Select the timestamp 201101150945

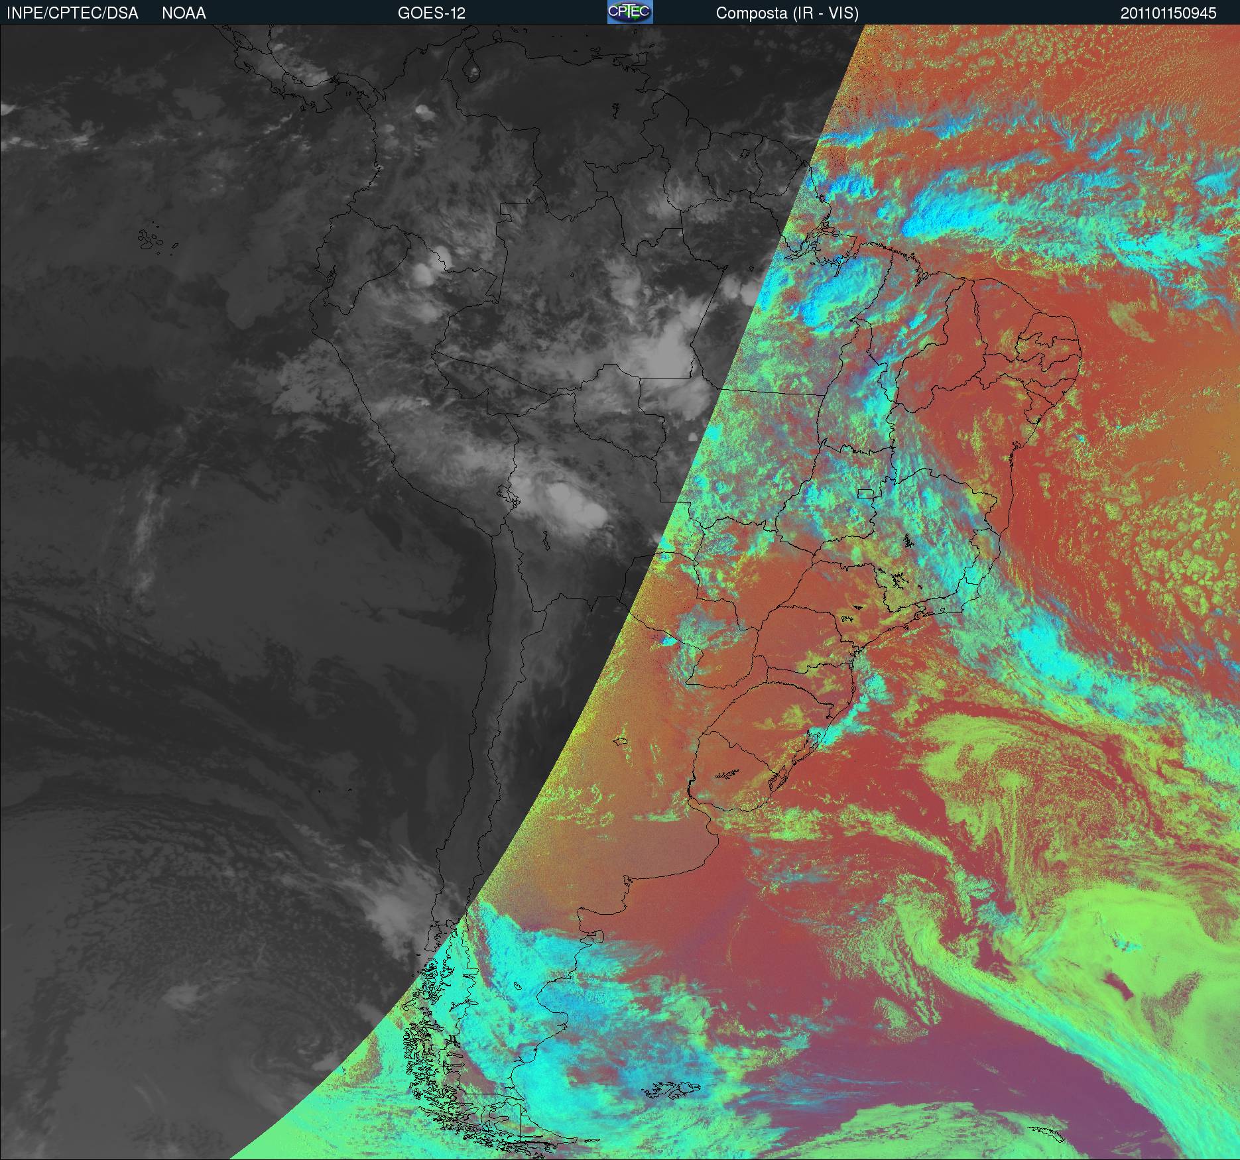(1168, 13)
